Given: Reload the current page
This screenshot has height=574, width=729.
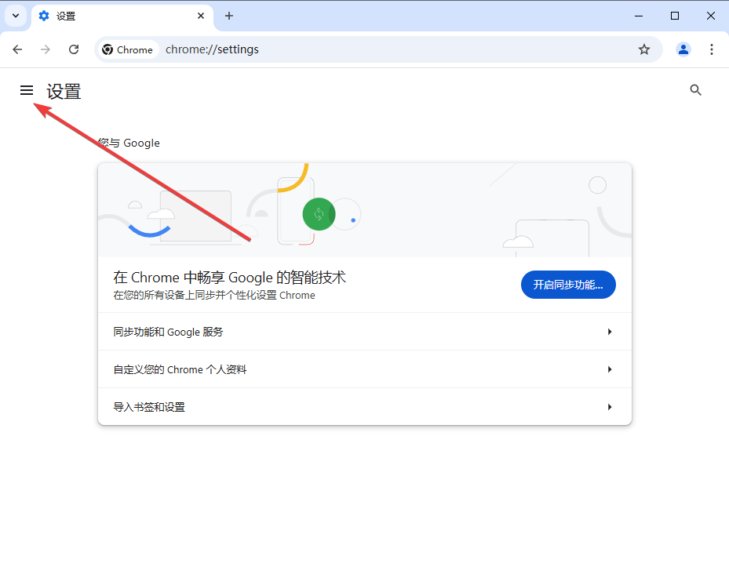Looking at the screenshot, I should (74, 49).
